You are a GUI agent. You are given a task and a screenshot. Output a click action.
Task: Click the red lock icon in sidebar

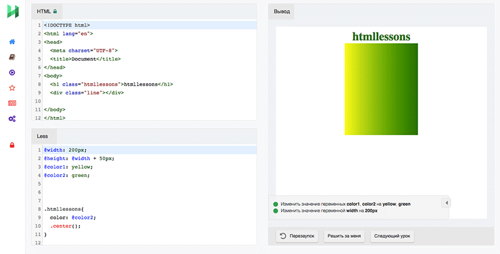(x=12, y=145)
